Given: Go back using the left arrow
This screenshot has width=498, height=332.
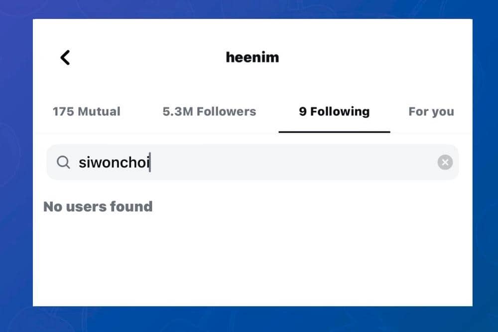Looking at the screenshot, I should pyautogui.click(x=65, y=57).
